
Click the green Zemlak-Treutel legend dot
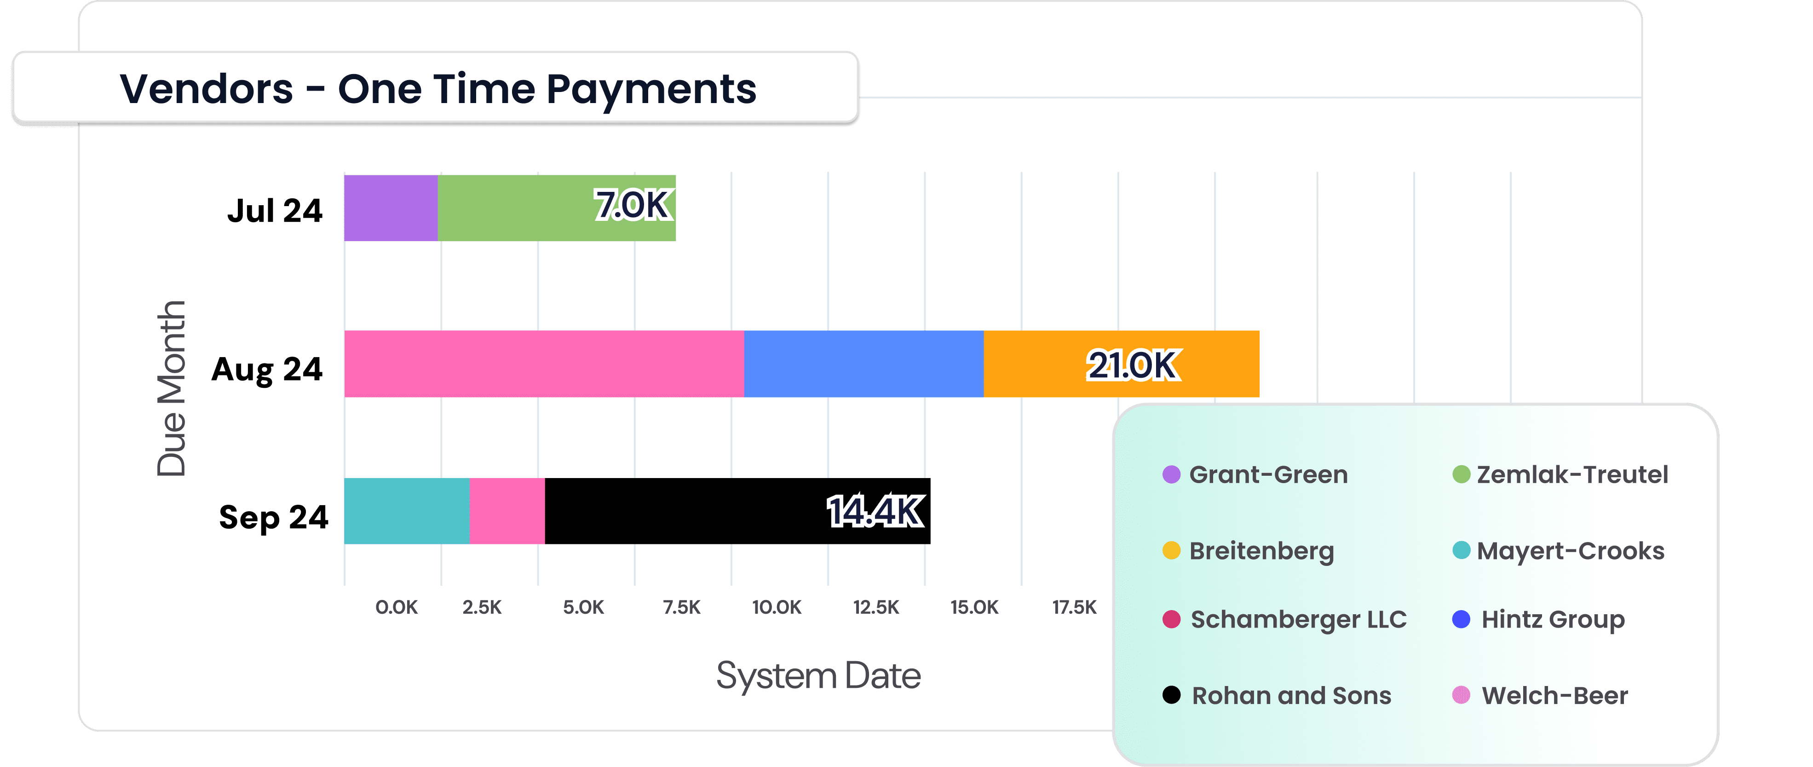click(1461, 474)
